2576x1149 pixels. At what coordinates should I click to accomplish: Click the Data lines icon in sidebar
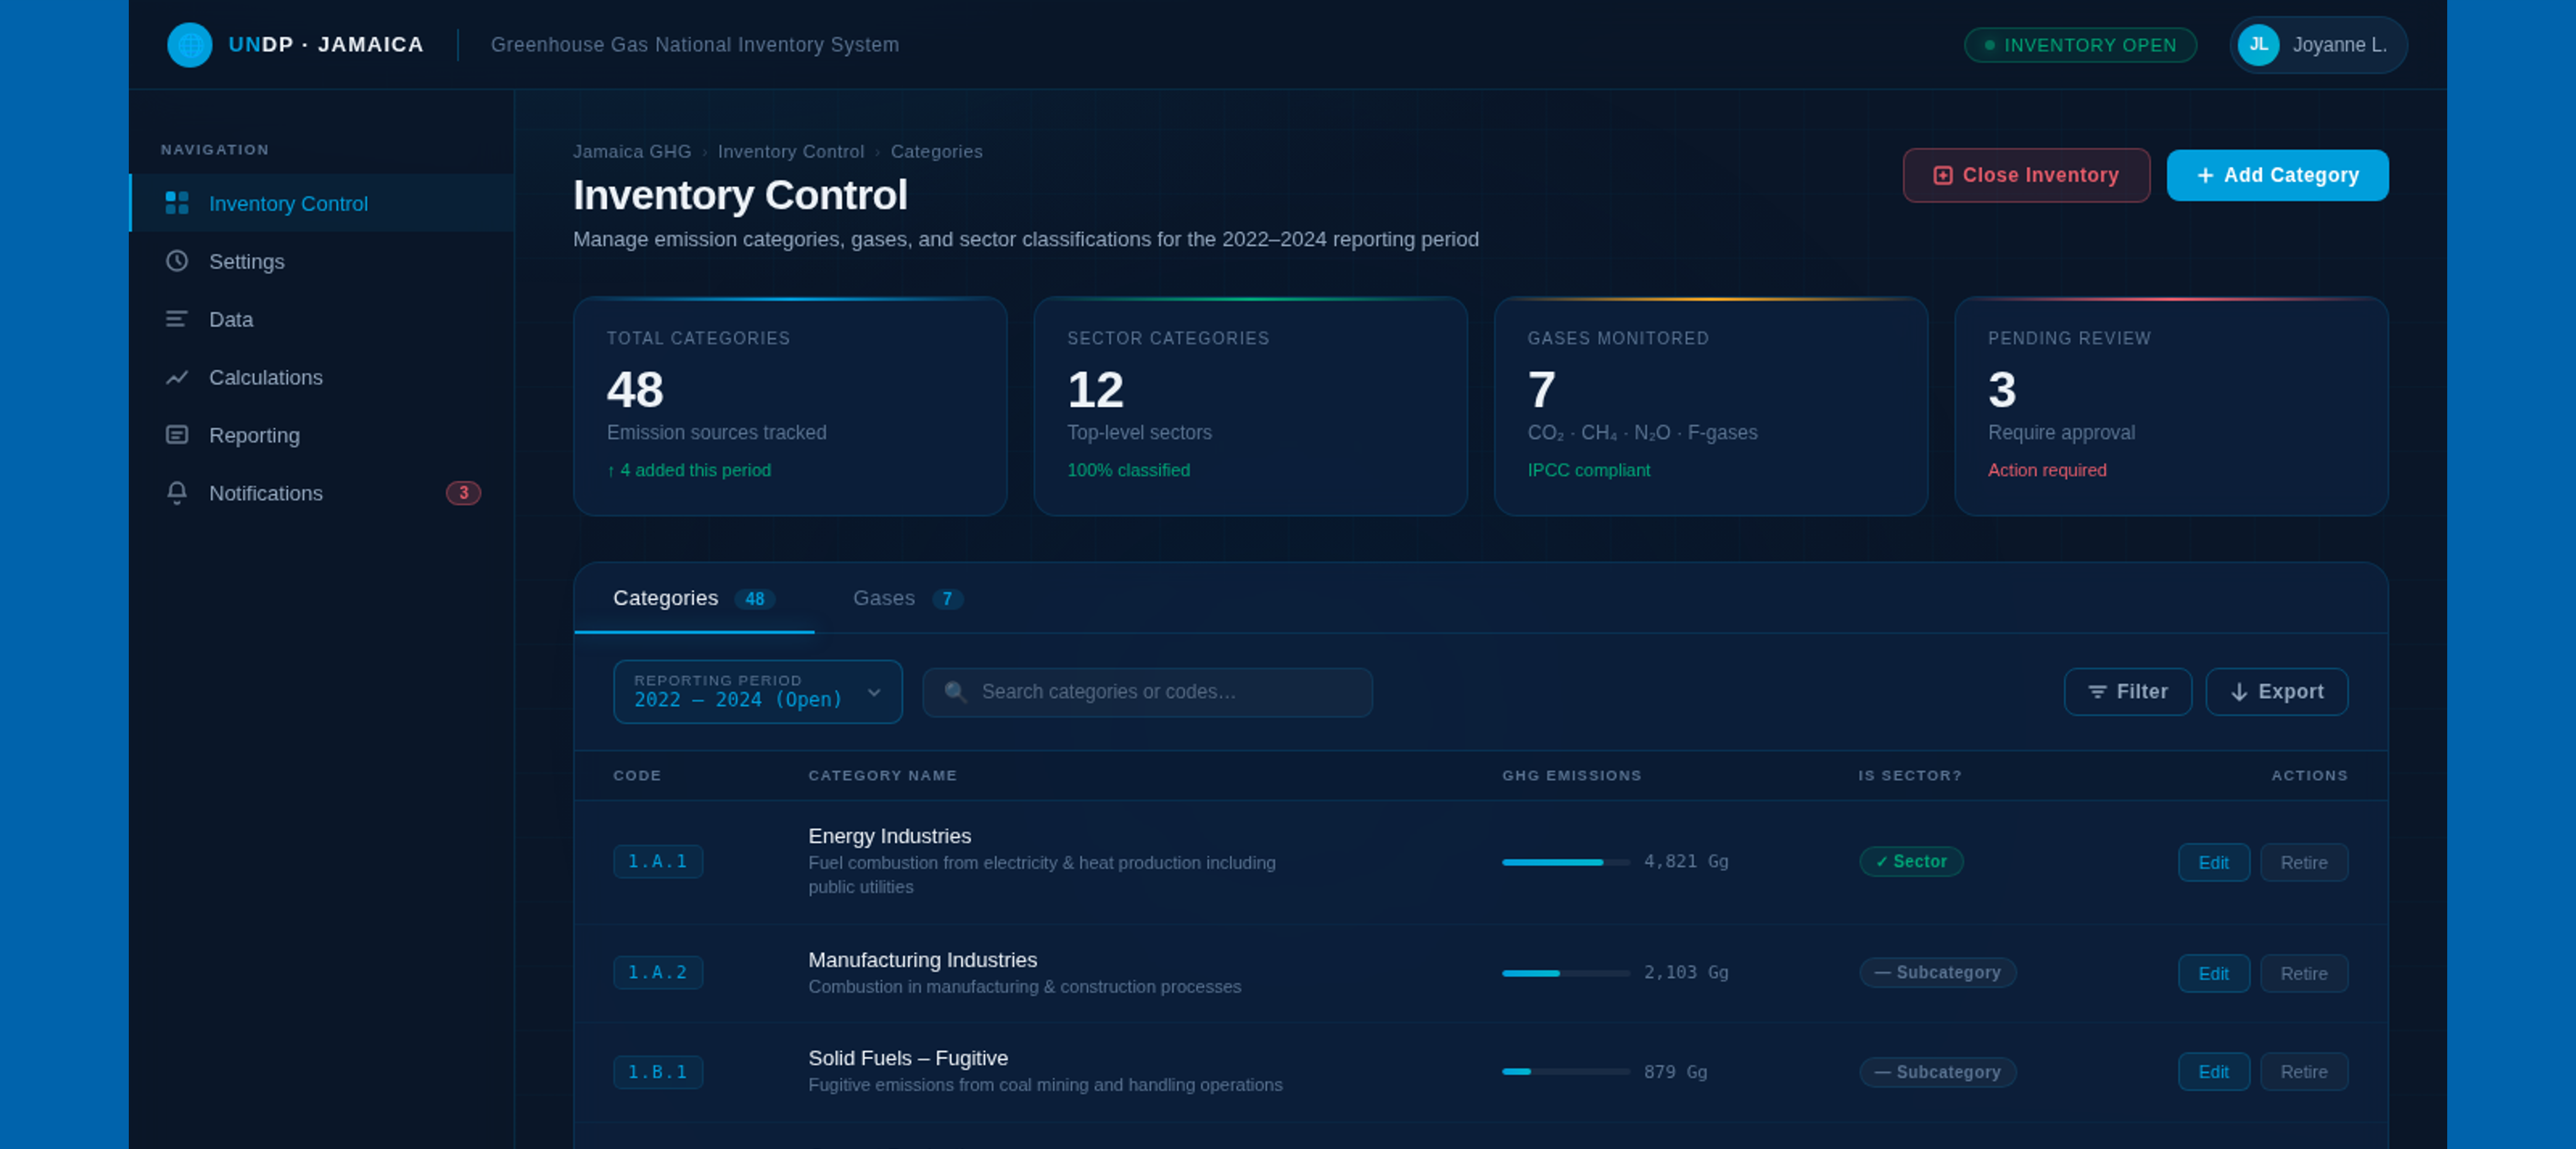pos(177,319)
